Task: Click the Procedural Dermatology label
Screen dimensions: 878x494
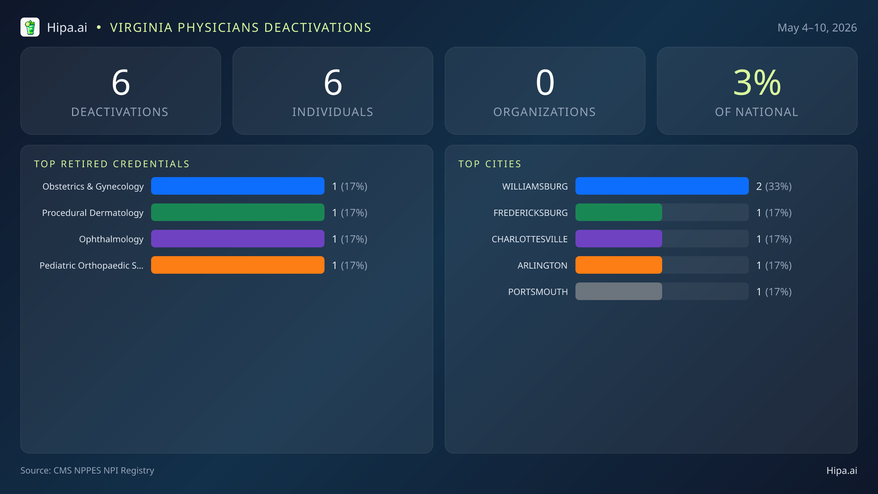Action: 93,213
